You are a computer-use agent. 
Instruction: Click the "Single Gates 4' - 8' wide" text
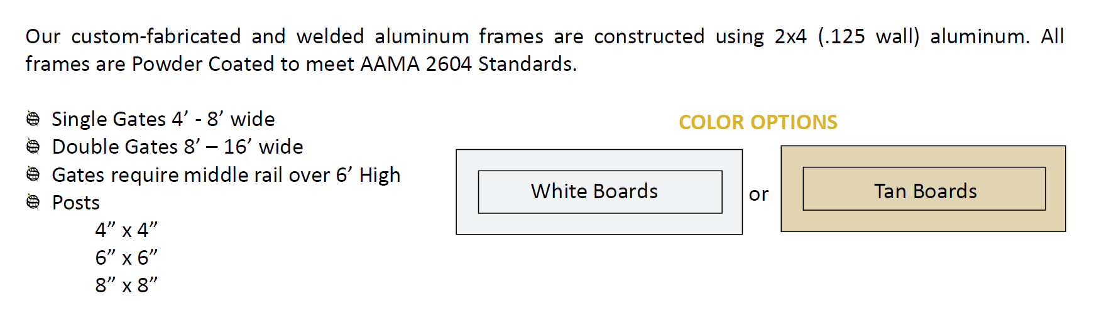coord(163,119)
